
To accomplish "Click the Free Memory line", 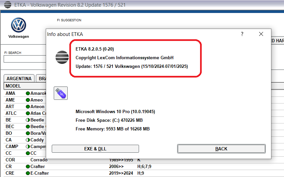I will [x=113, y=129].
